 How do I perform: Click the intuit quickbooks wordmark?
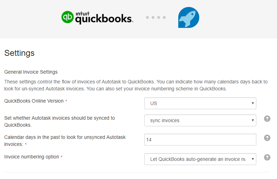click(x=104, y=18)
